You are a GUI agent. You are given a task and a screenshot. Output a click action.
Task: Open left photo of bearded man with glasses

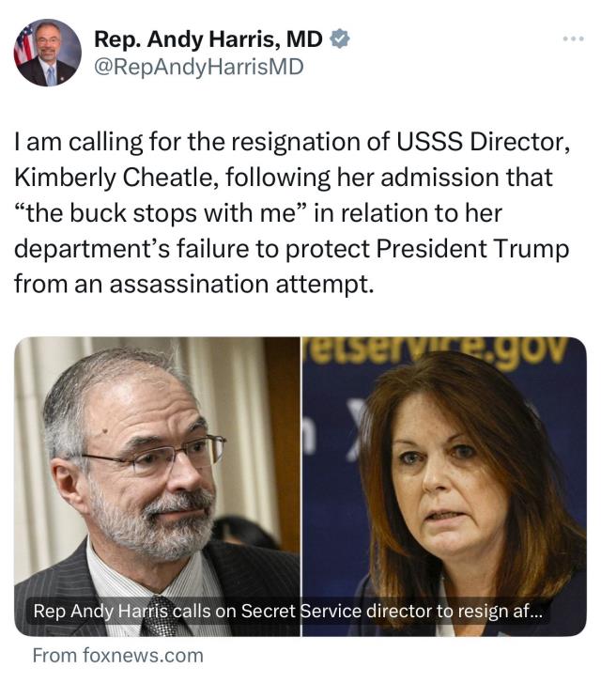(x=157, y=470)
